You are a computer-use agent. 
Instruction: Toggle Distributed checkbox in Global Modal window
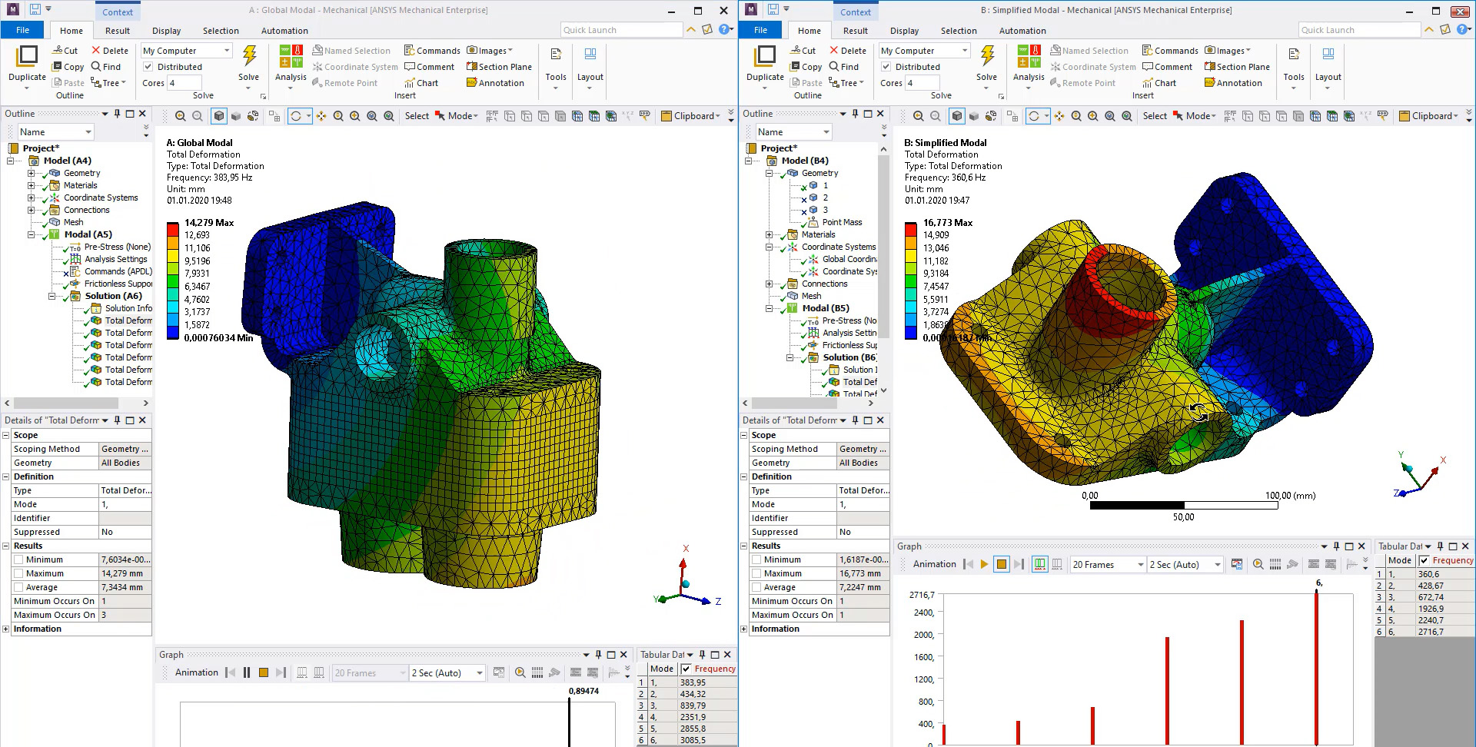tap(148, 67)
